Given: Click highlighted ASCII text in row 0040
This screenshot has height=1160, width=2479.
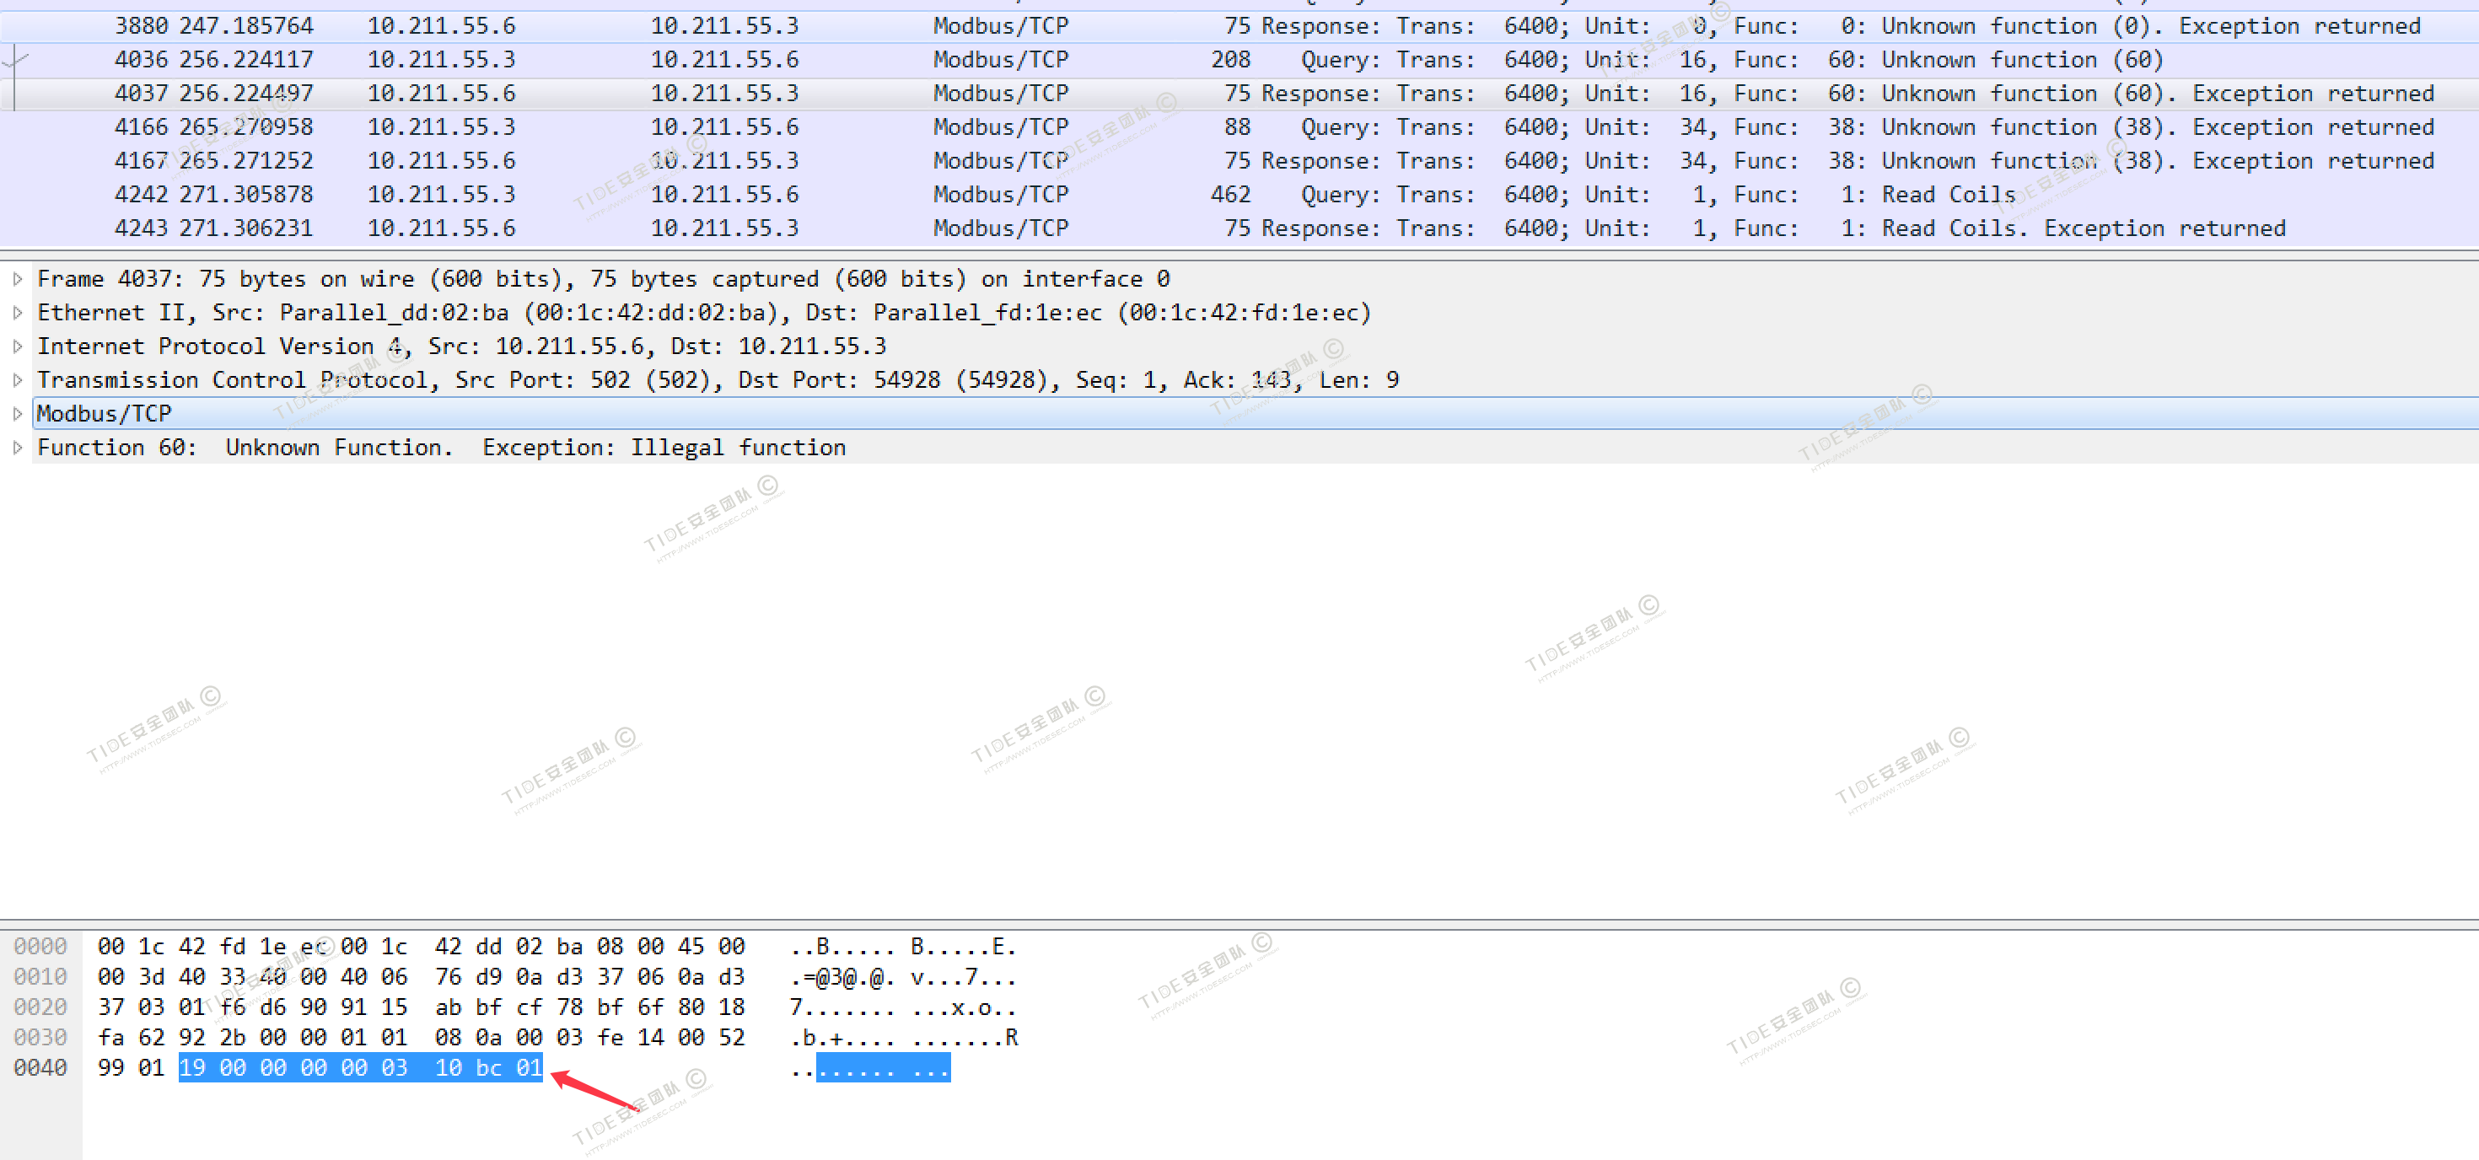Looking at the screenshot, I should click(883, 1067).
